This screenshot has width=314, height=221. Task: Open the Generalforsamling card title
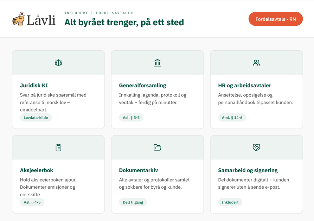coord(143,85)
